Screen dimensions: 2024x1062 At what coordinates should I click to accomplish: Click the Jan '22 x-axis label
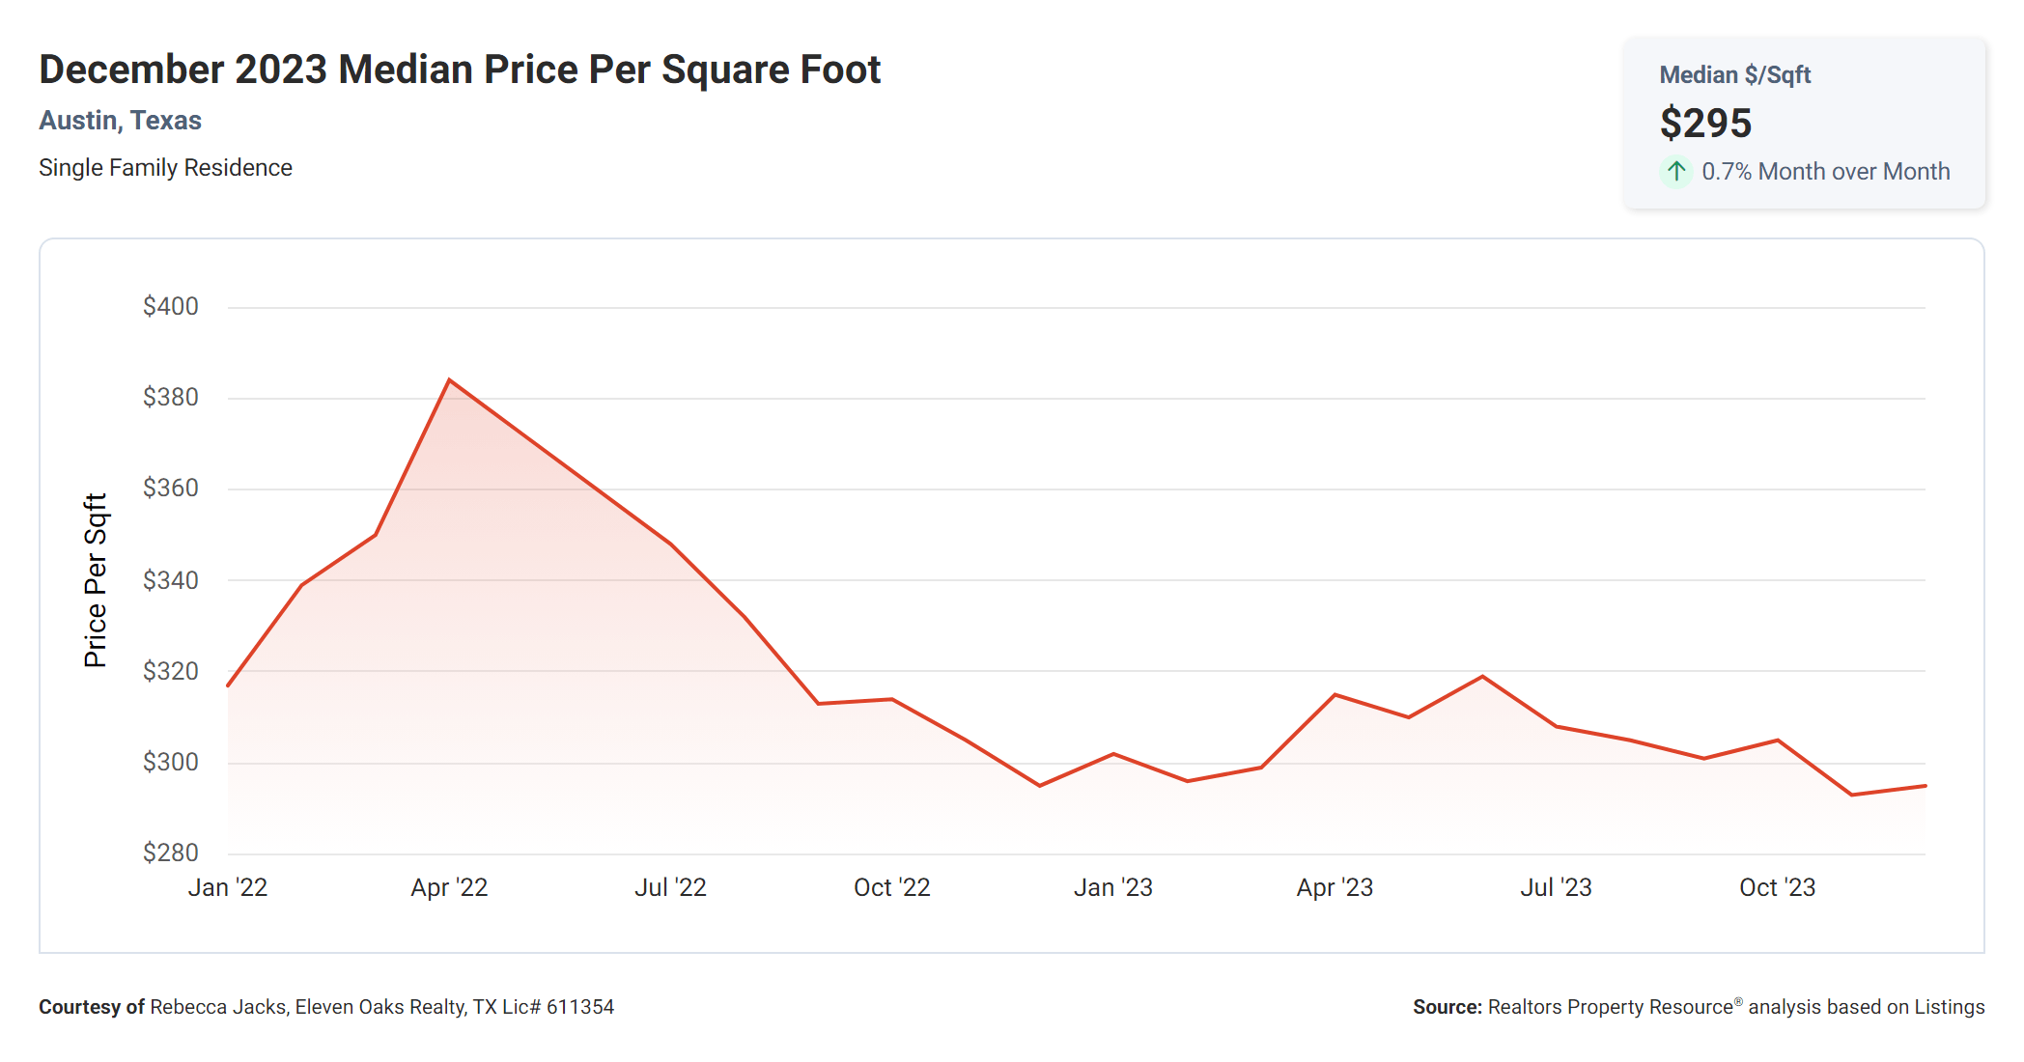pos(227,887)
